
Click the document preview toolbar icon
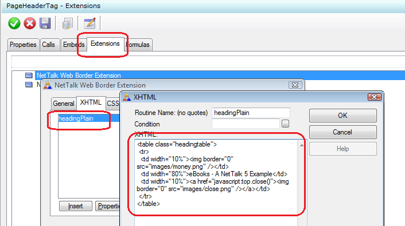(x=68, y=23)
